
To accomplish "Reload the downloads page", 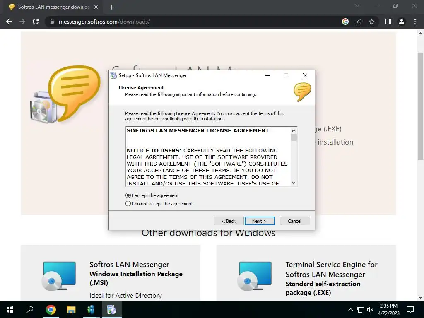I will (36, 22).
